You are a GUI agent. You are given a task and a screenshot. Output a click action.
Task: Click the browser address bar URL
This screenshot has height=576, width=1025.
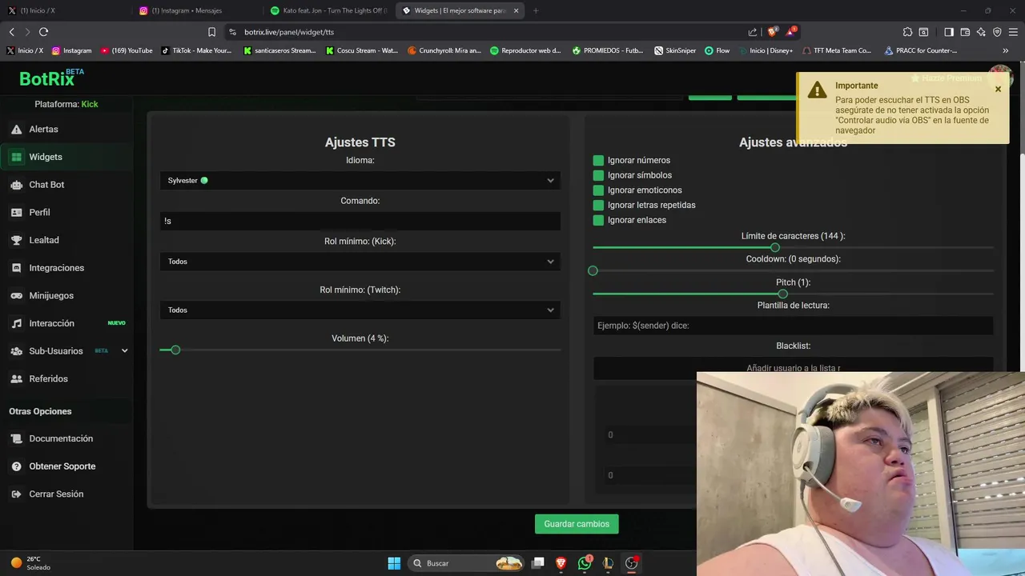[x=289, y=32]
